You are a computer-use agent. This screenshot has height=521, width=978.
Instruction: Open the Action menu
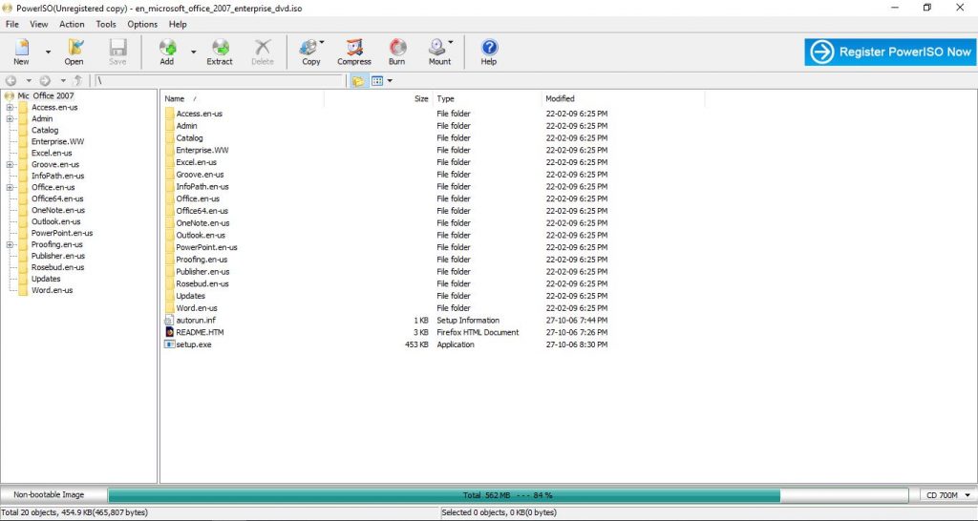point(72,24)
